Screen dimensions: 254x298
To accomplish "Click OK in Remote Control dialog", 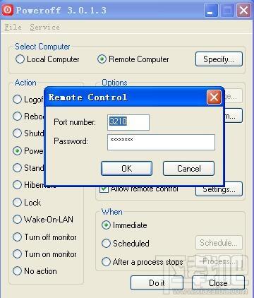I will click(x=126, y=168).
